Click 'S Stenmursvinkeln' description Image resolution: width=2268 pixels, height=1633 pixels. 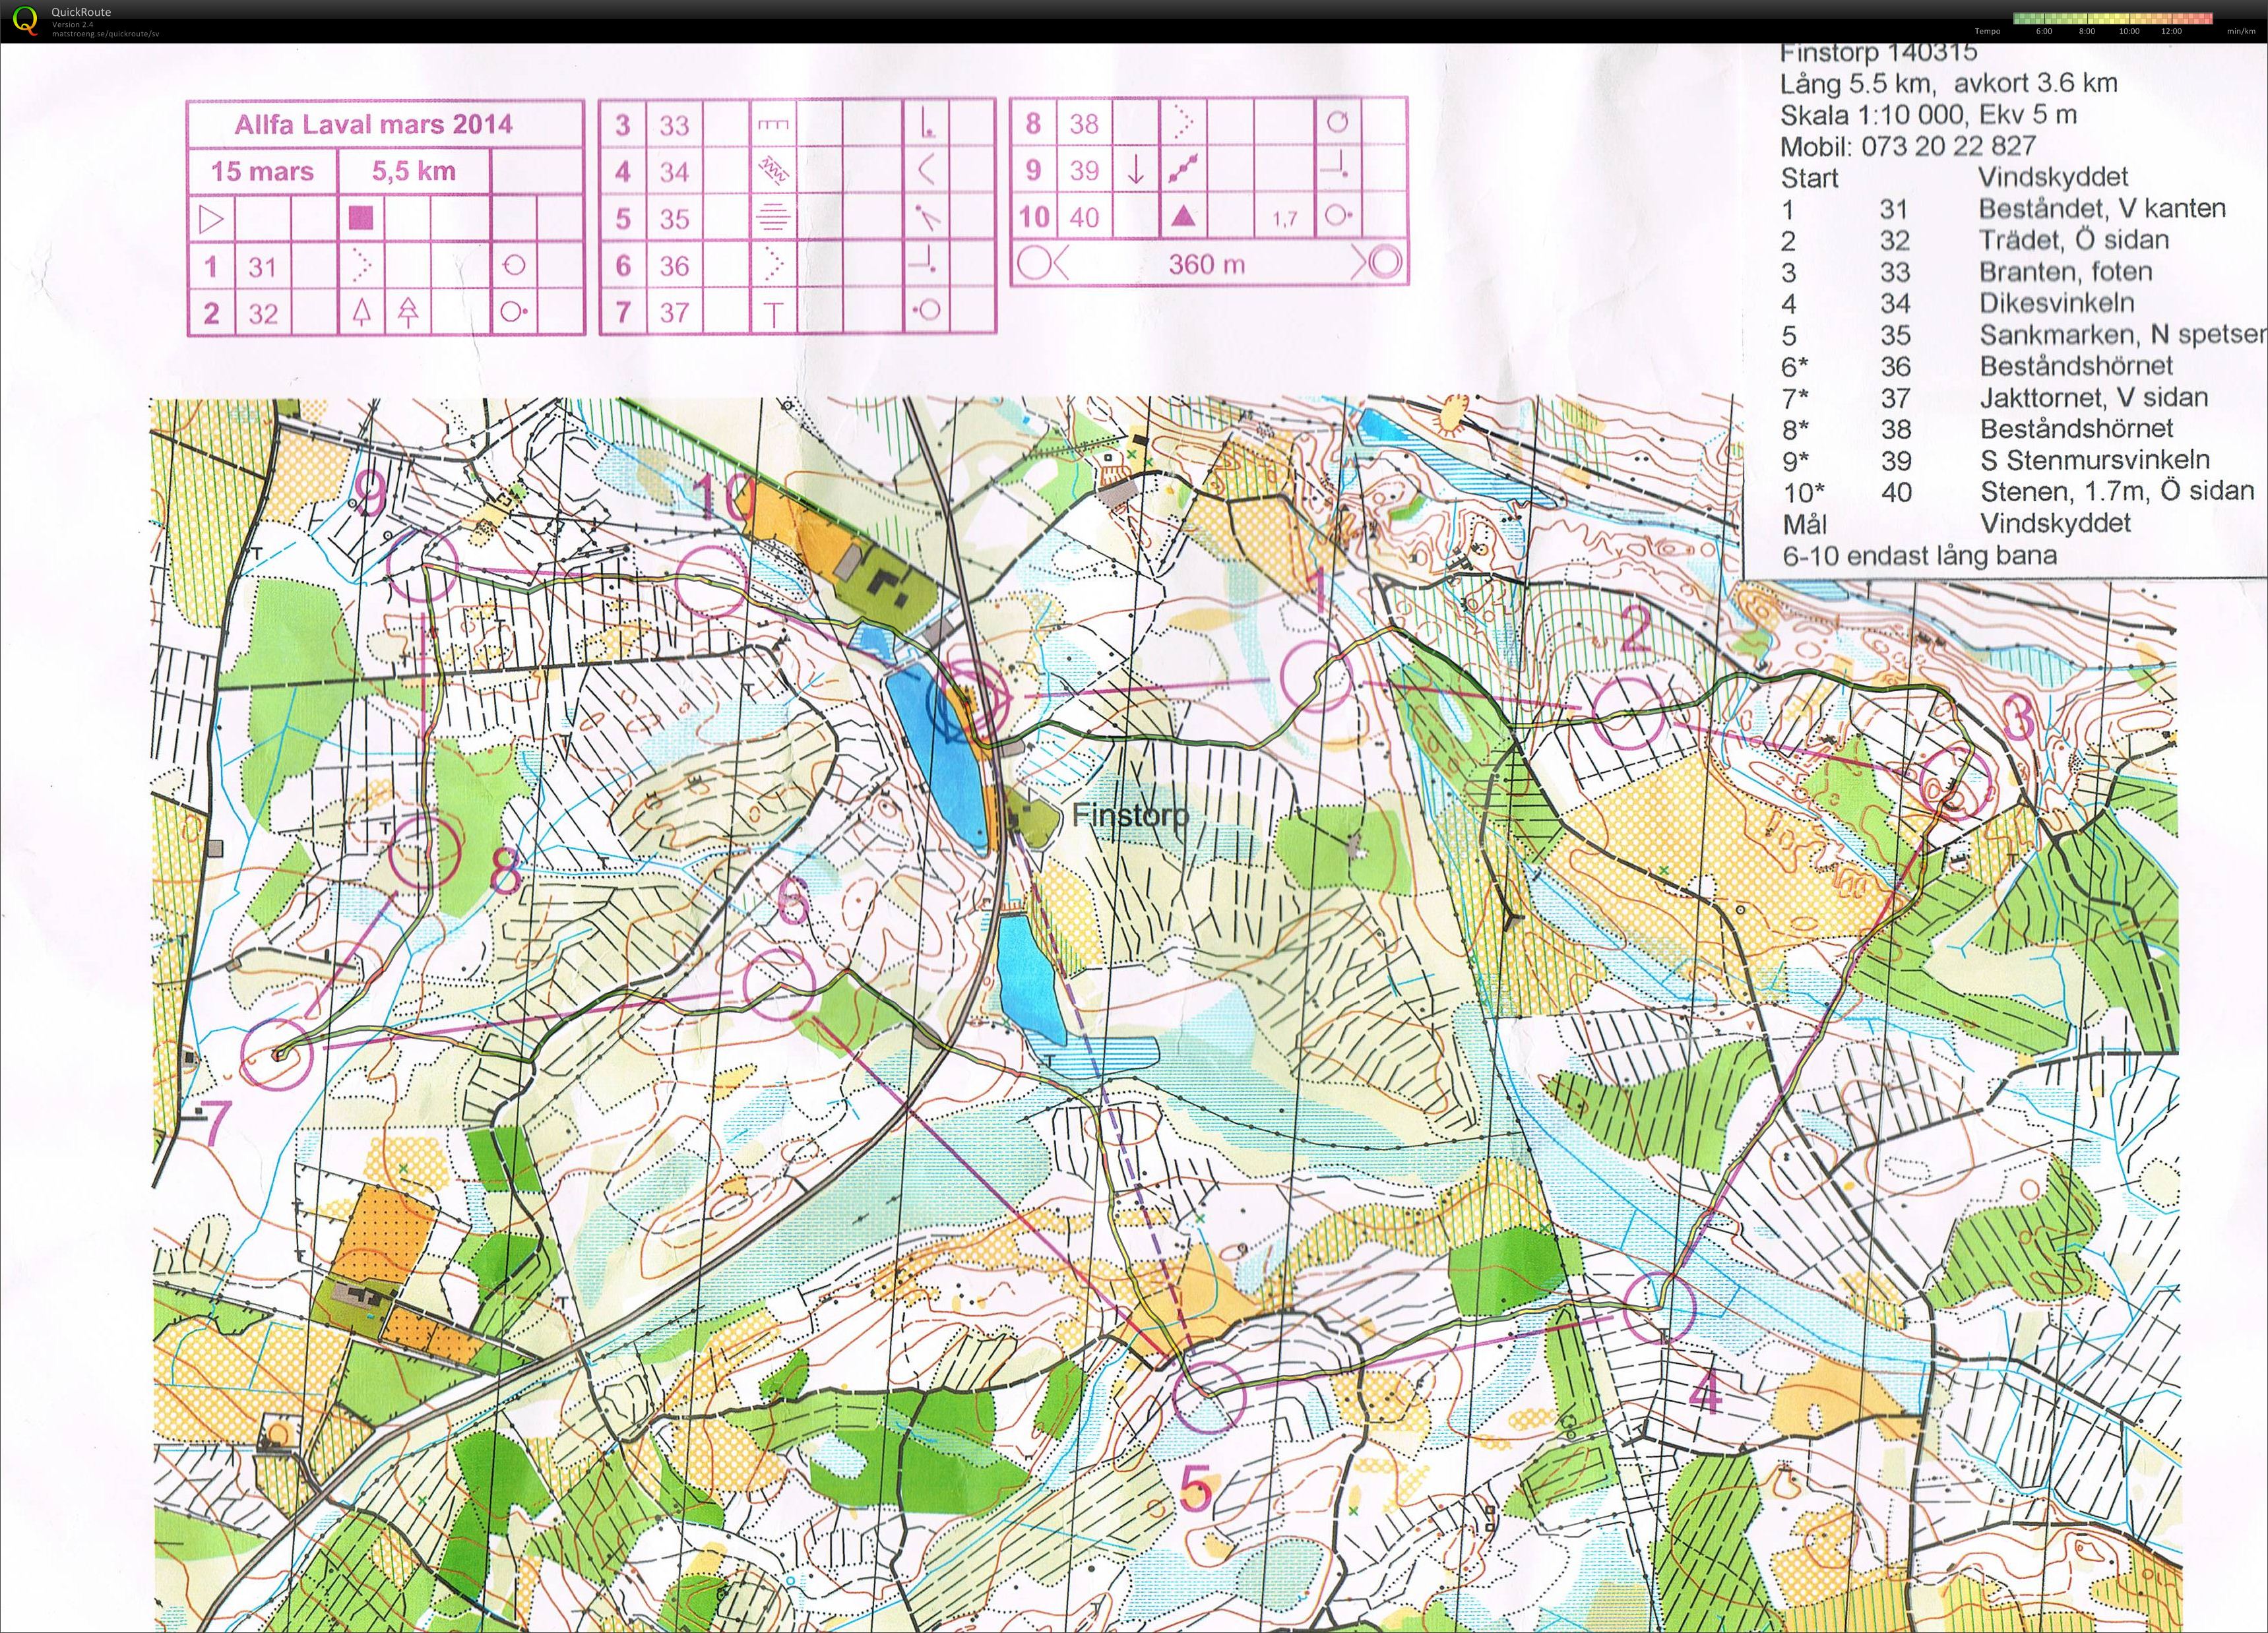coord(2095,460)
